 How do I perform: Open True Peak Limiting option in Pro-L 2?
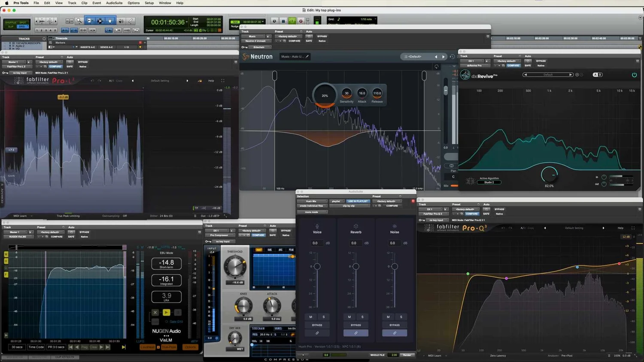[68, 216]
